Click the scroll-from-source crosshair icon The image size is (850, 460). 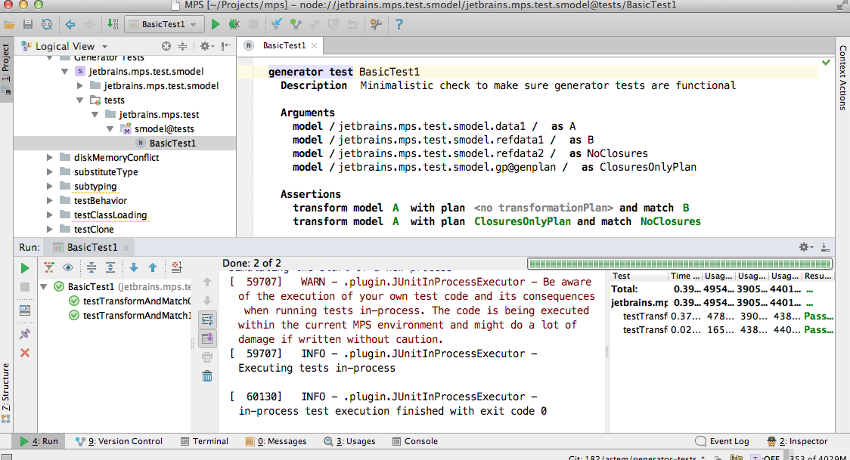coord(166,47)
